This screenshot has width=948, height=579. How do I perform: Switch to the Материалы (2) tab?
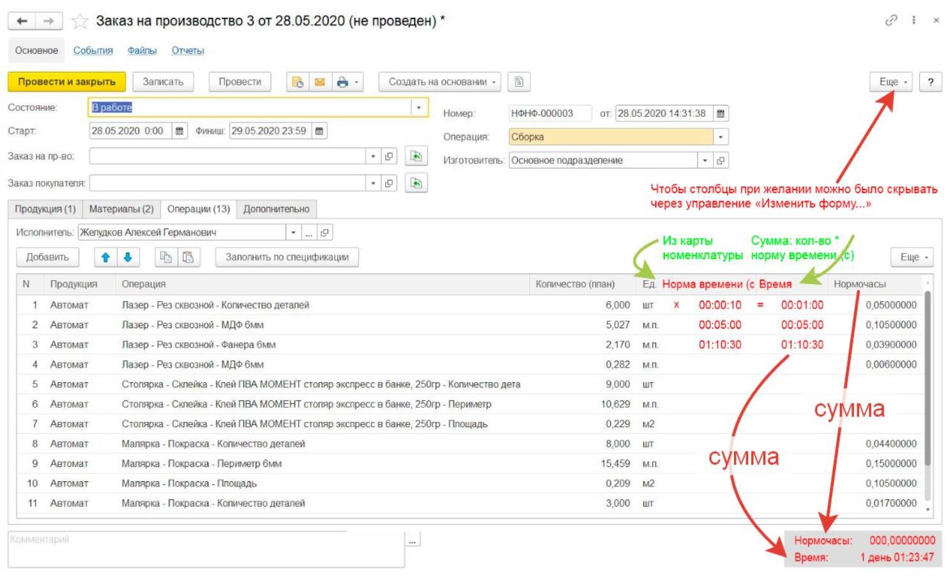pyautogui.click(x=121, y=209)
